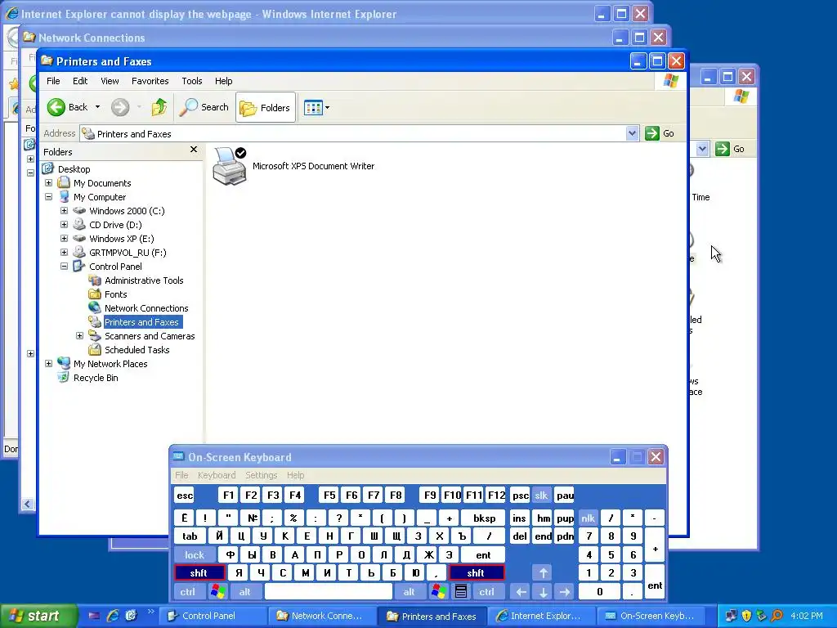Expand the GRTMPVOL_RU (F:) node
The height and width of the screenshot is (628, 837).
[64, 253]
